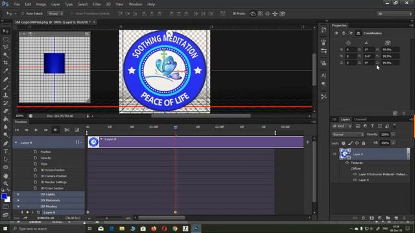Screen dimensions: 415x233
Task: Add a layer mask icon
Action: (x=372, y=218)
